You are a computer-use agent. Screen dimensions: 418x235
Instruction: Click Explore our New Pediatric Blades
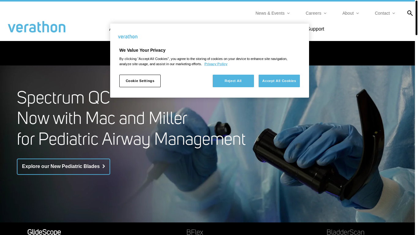click(63, 166)
